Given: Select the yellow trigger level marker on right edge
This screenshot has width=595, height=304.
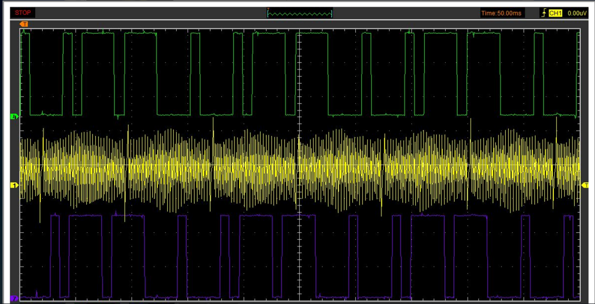Looking at the screenshot, I should click(585, 186).
